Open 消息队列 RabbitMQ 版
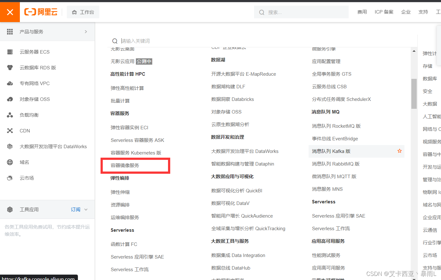Viewport: 441px width, 280px height. pos(336,164)
